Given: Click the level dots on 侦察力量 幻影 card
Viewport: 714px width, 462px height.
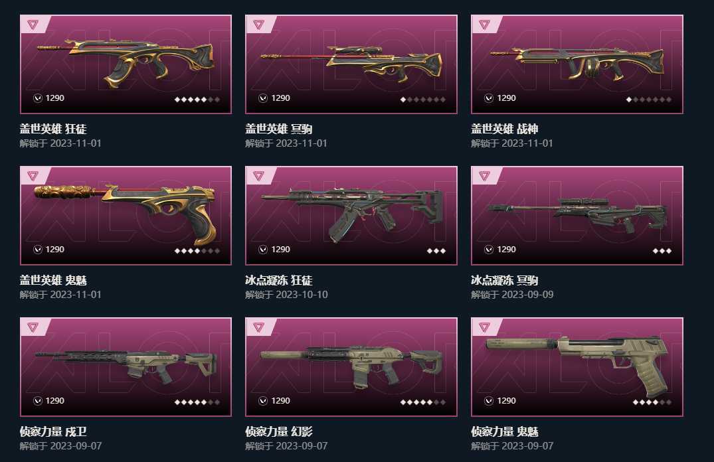Looking at the screenshot, I should [x=422, y=402].
